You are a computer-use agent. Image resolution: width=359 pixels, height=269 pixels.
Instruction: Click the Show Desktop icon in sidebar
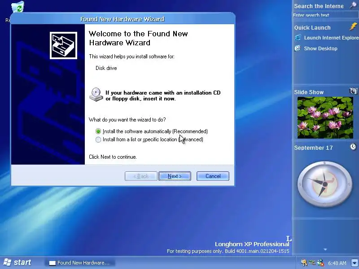click(298, 48)
